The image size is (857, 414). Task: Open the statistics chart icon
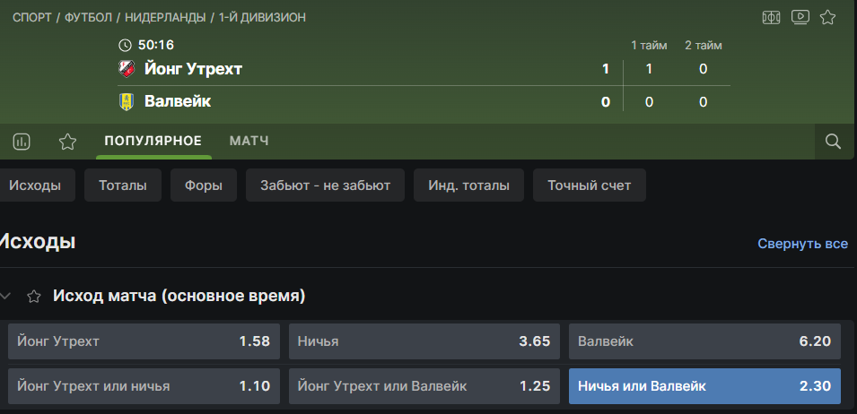pos(22,142)
